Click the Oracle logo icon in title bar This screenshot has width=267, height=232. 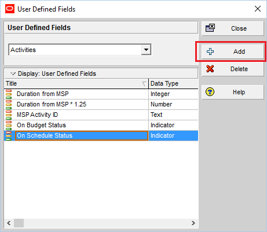tap(10, 9)
